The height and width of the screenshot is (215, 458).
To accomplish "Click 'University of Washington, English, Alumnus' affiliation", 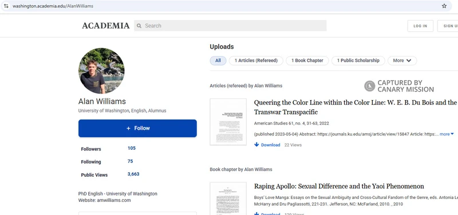I will 122,111.
